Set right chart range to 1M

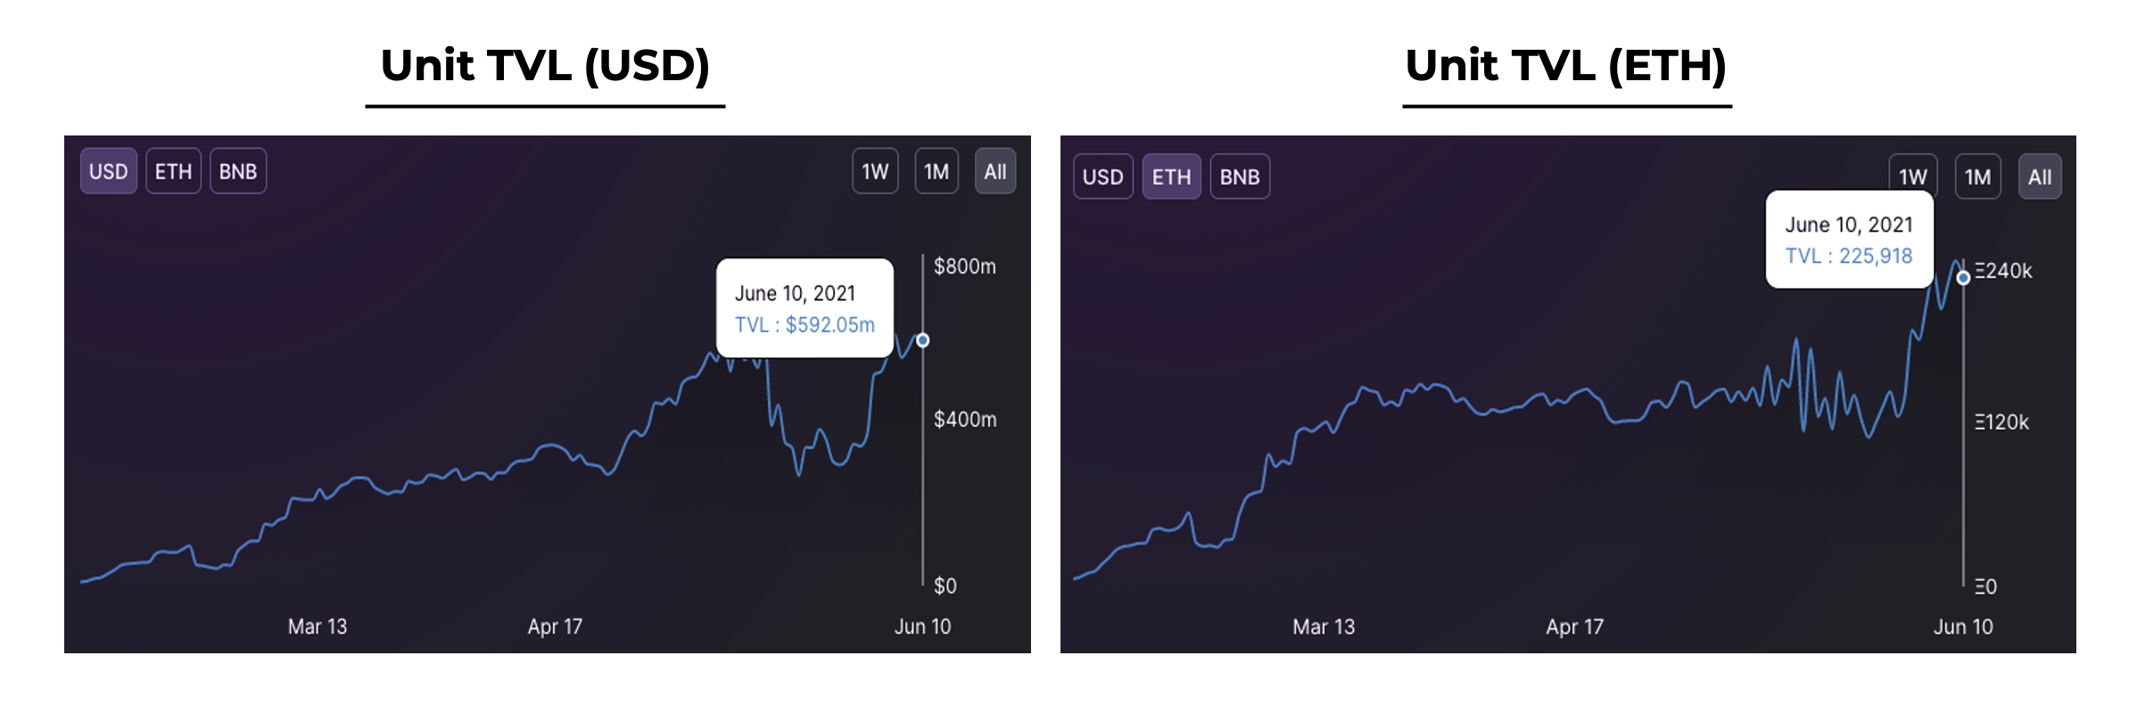[1977, 176]
